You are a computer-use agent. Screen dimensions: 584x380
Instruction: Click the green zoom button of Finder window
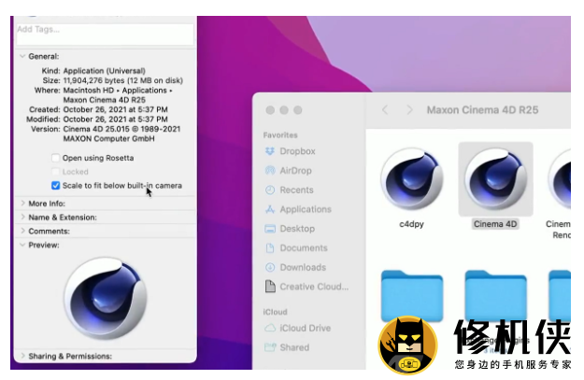297,110
